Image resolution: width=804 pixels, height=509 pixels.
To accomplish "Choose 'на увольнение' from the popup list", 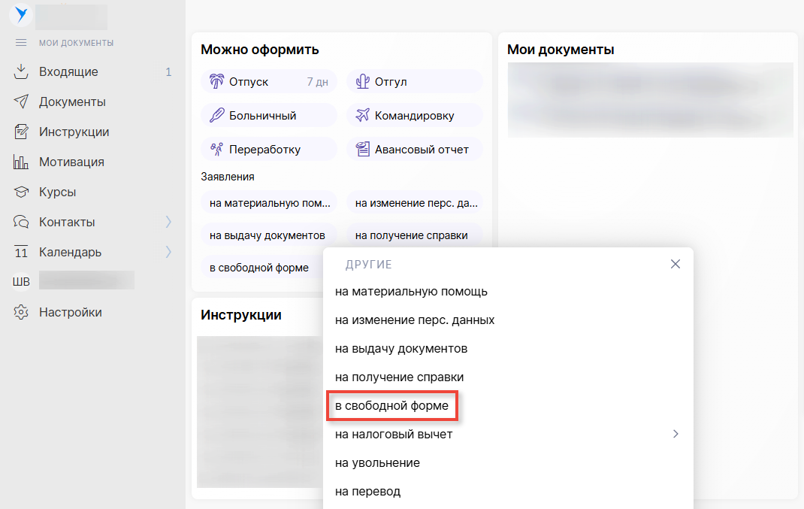I will click(x=377, y=463).
